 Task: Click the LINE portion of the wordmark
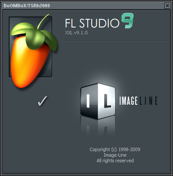[149, 101]
